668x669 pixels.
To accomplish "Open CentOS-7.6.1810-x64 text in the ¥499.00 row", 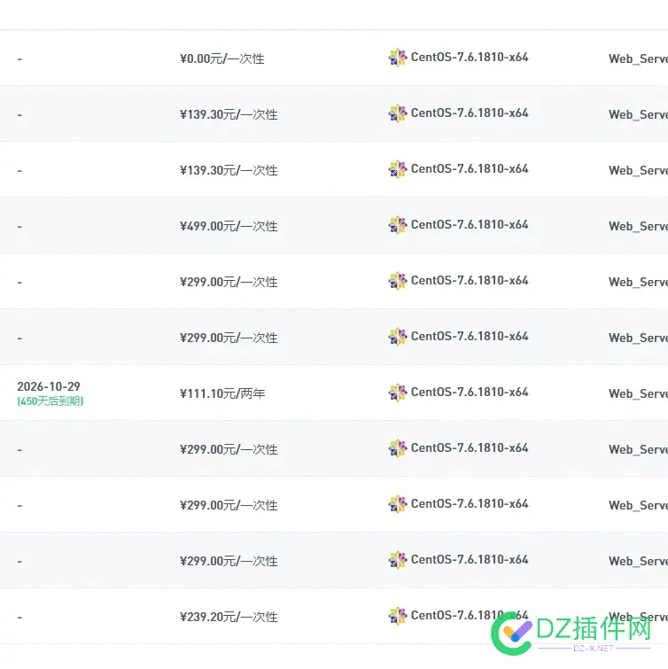I will (x=470, y=225).
